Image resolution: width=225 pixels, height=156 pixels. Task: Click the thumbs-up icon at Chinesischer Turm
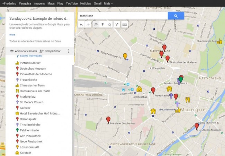pyautogui.click(x=219, y=41)
